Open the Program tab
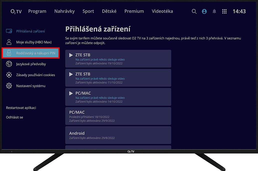 pos(37,11)
